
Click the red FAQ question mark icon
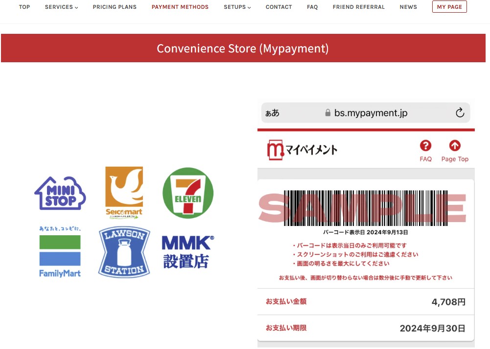[x=425, y=146]
